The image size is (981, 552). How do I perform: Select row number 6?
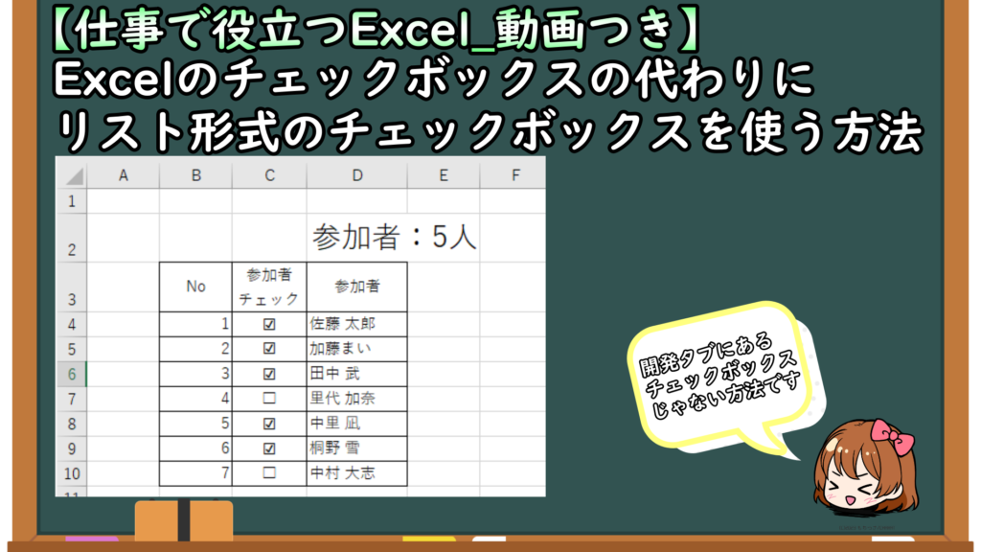tap(72, 376)
